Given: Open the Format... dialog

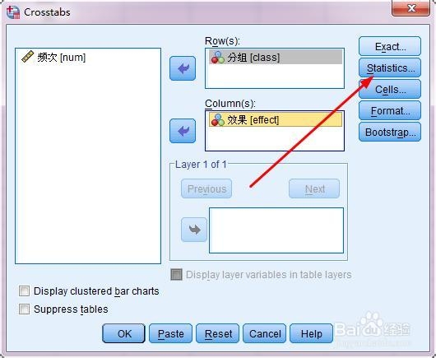Looking at the screenshot, I should (x=390, y=111).
